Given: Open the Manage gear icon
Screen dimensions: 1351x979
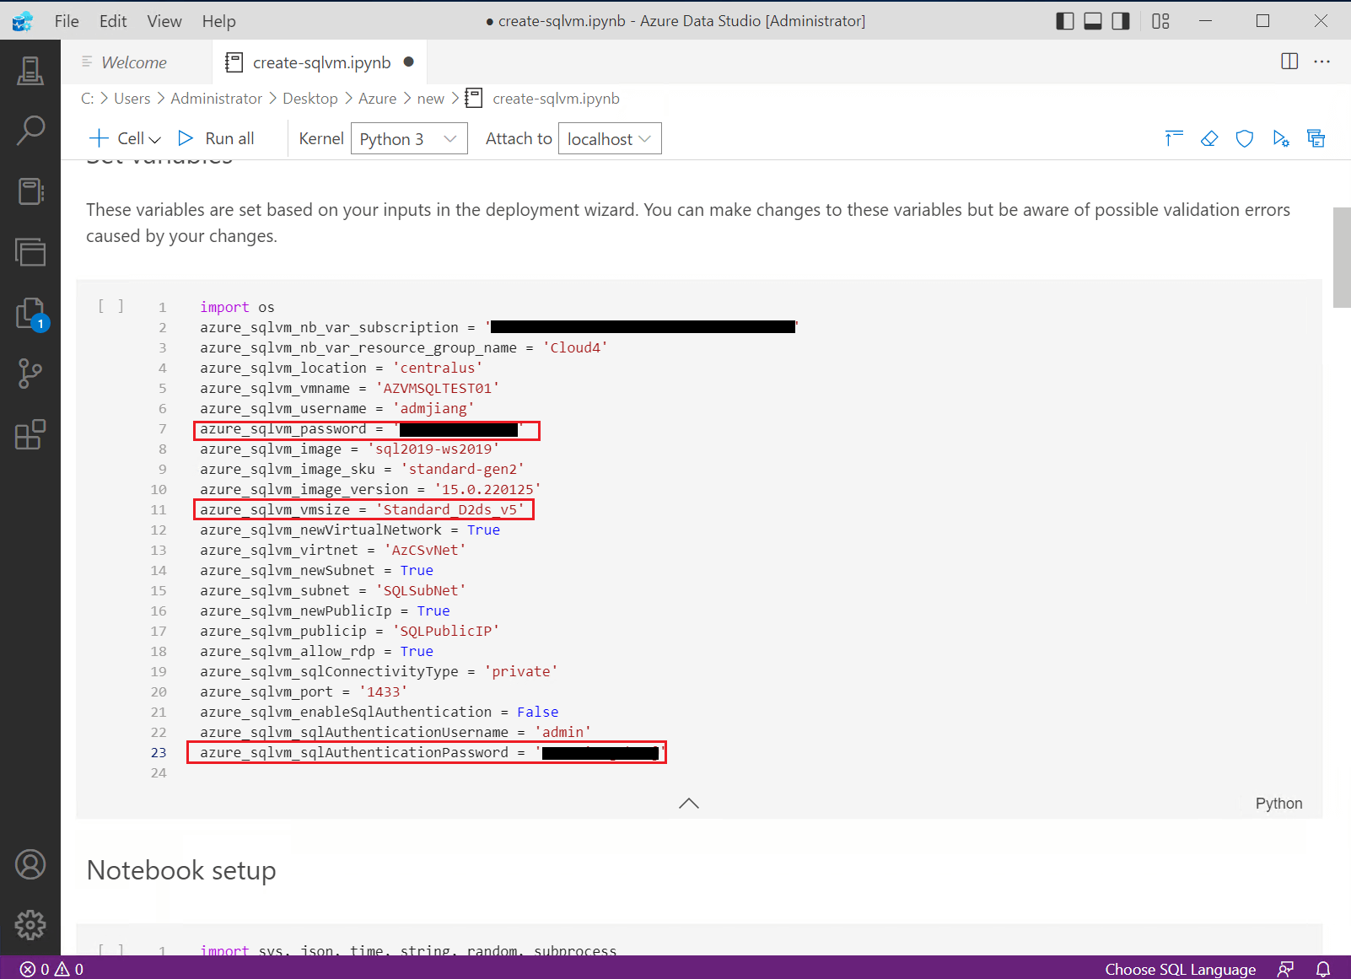Looking at the screenshot, I should point(30,925).
